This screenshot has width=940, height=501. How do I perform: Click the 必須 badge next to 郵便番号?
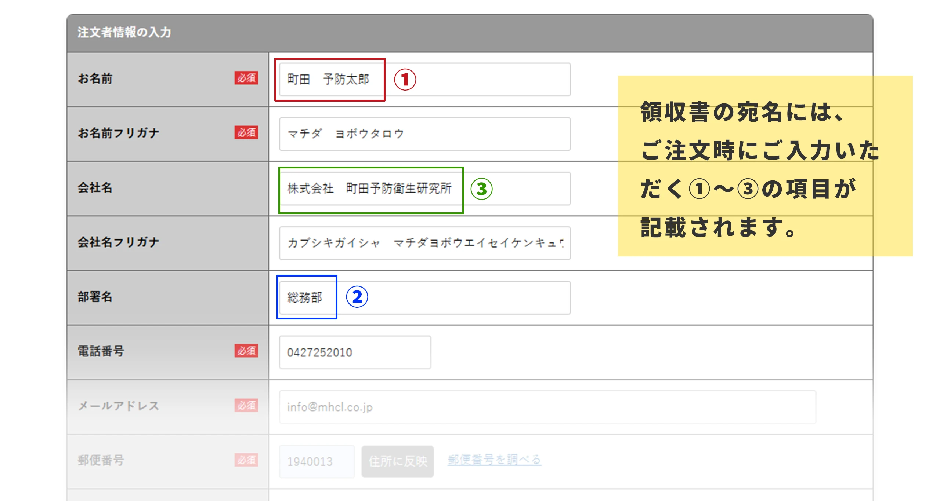(246, 460)
